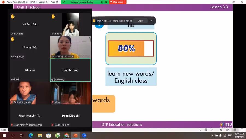Open Microsoft Edge from the taskbar

point(31,135)
